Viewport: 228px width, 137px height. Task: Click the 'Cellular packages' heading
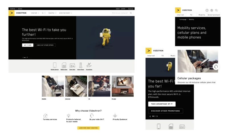189,78
